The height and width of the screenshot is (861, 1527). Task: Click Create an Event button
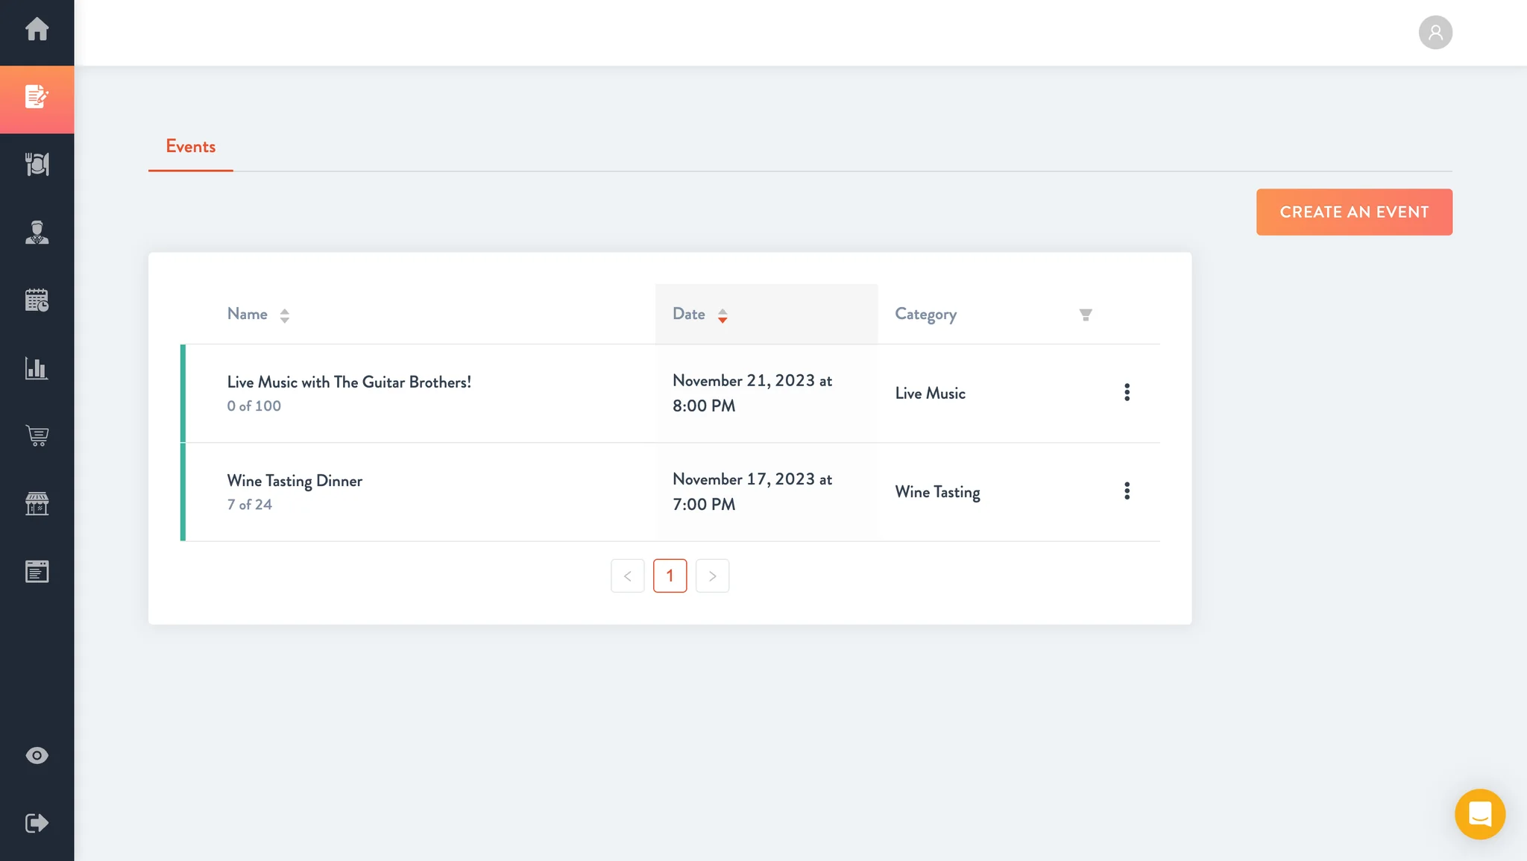click(1354, 212)
